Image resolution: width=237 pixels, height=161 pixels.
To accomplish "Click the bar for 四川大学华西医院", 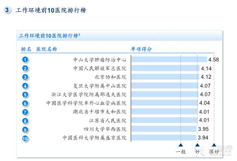I will click(164, 129).
